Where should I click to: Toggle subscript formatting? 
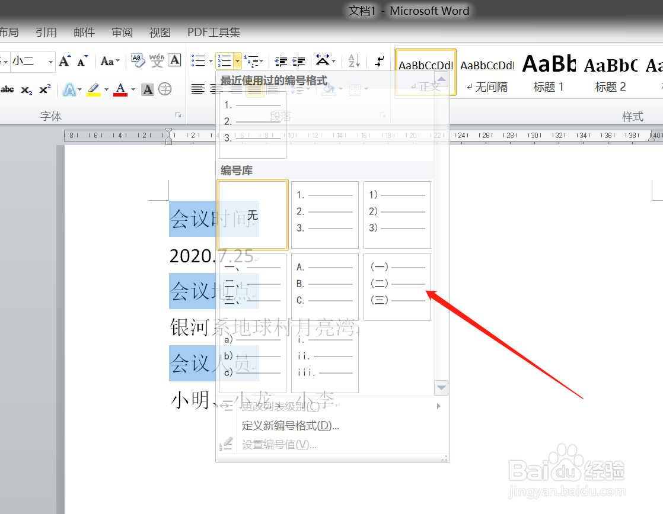(x=26, y=89)
